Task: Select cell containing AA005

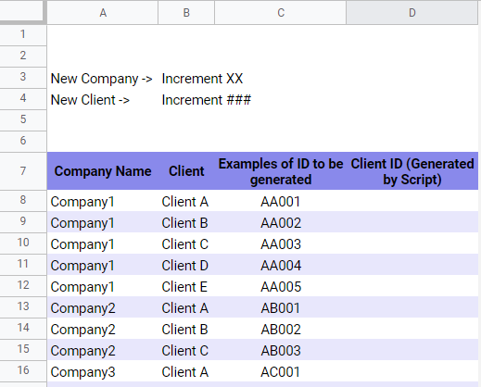Action: coord(281,286)
